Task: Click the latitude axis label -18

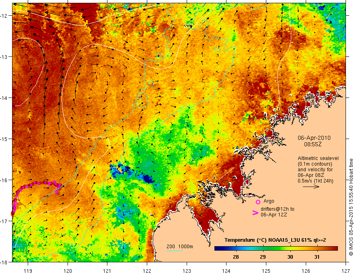Action: [x=4, y=262]
